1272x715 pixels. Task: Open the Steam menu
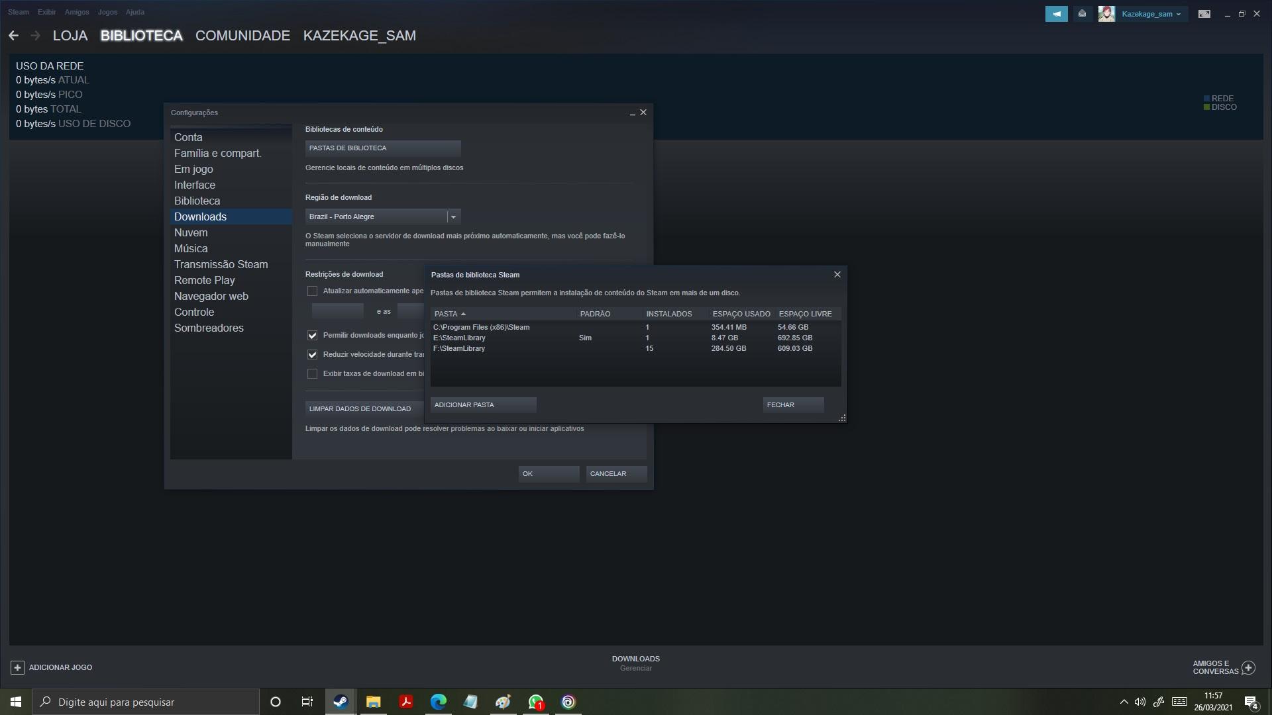tap(19, 12)
